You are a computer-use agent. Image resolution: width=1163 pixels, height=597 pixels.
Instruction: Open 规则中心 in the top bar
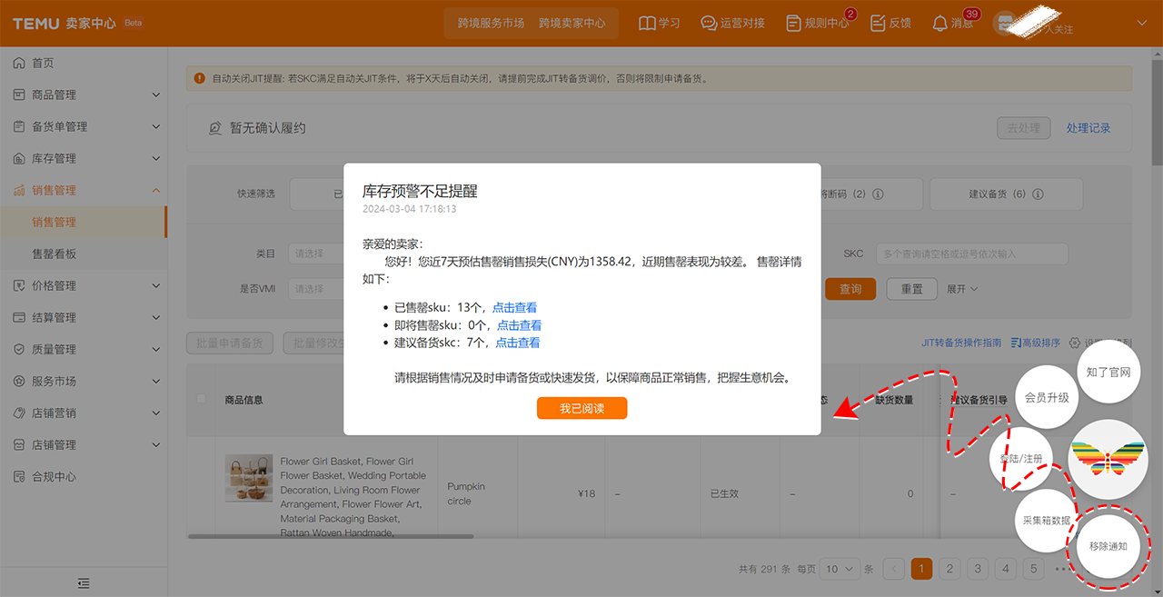[794, 23]
